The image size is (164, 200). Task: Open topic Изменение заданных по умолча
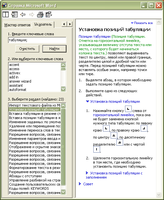(35, 122)
